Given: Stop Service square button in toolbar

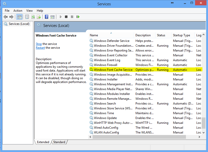Looking at the screenshot, I should coord(66,17).
